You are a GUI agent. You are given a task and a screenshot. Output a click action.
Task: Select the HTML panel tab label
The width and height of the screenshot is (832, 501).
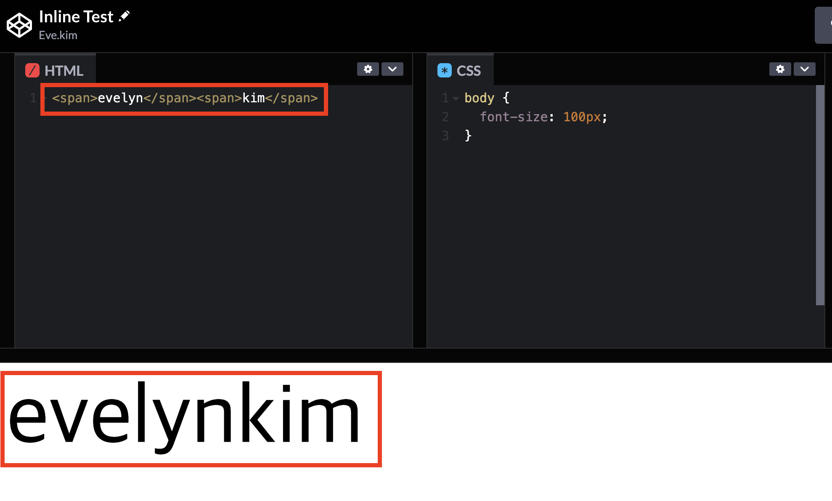(x=64, y=71)
